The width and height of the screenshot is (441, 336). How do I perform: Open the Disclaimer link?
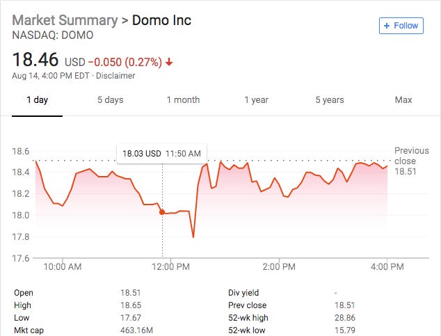116,76
